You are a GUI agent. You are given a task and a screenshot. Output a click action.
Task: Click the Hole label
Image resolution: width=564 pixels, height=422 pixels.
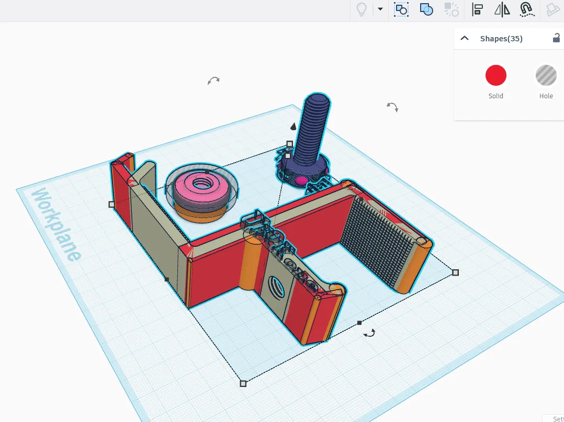546,96
